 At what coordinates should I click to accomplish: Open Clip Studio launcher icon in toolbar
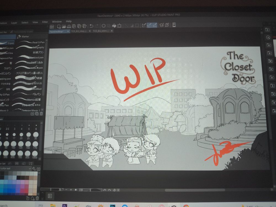[x=52, y=27]
